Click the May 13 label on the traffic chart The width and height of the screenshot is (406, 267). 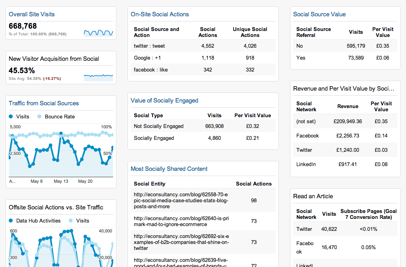61,181
